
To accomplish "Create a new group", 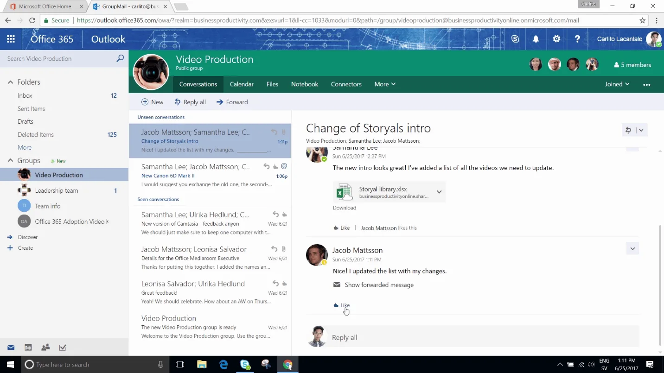I will coord(26,248).
